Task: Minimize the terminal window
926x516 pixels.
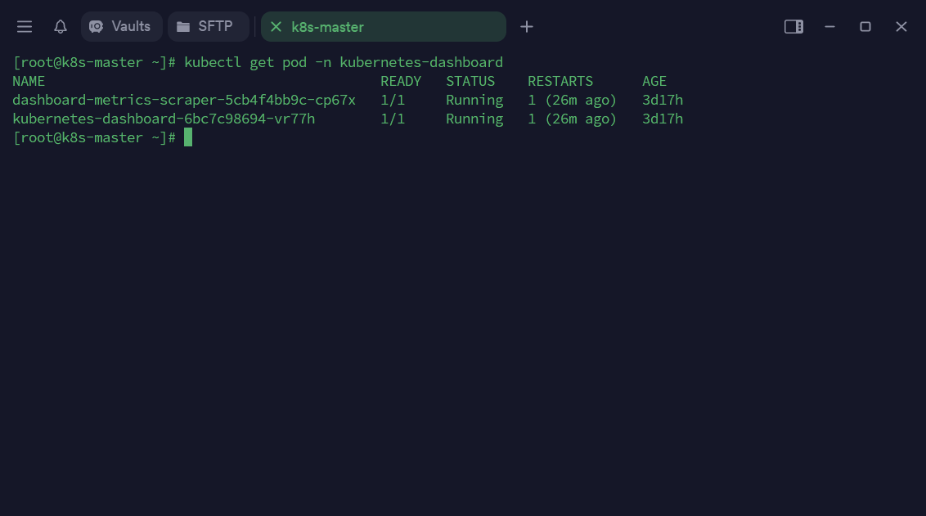Action: point(829,27)
